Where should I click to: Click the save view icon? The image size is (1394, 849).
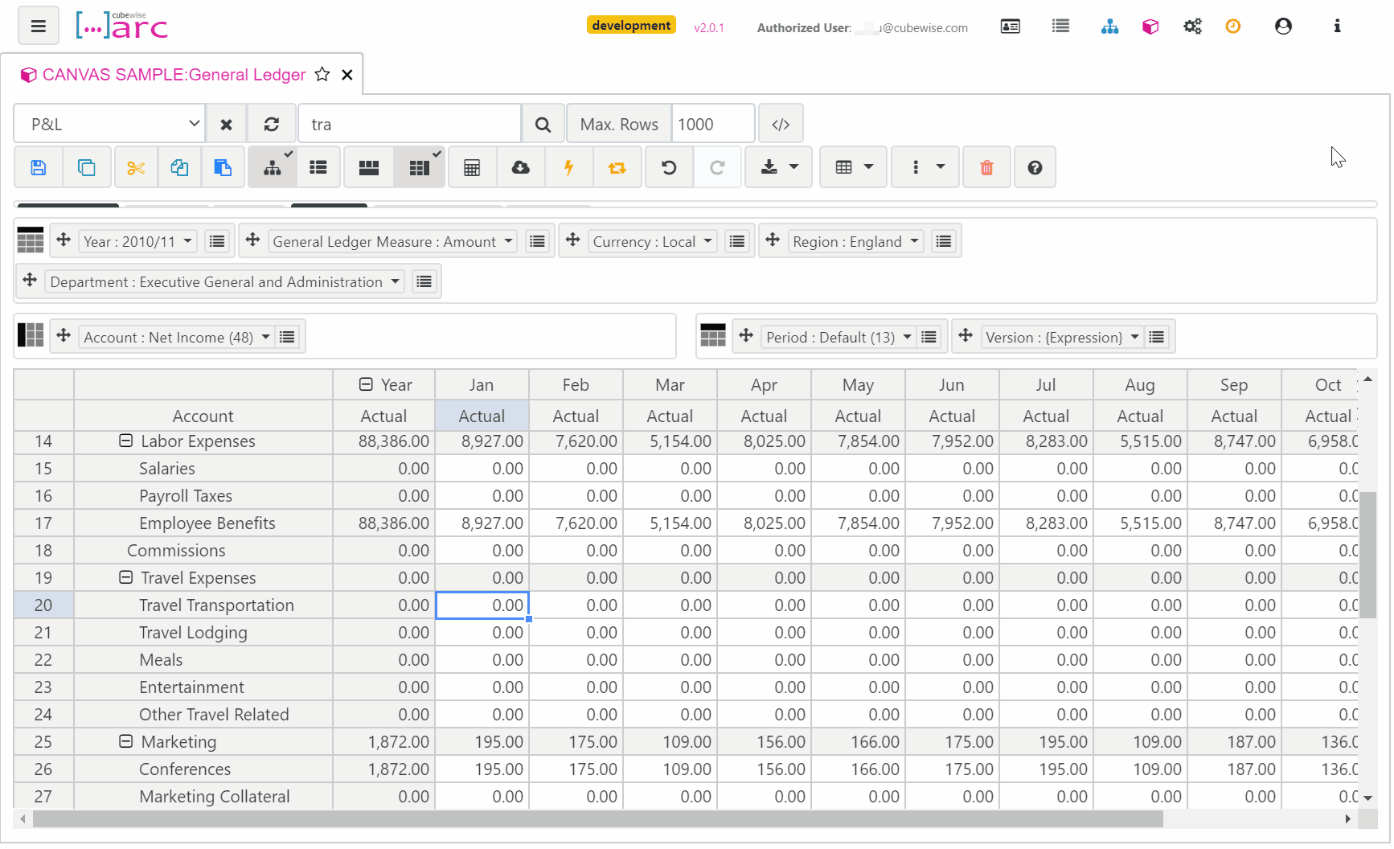tap(38, 167)
